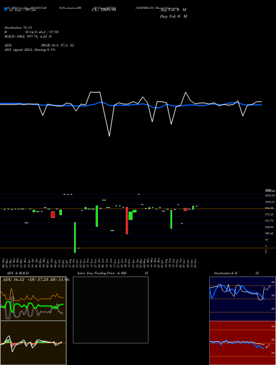Image resolution: width=276 pixels, height=365 pixels.
Task: Click the 'ADX: 16.52 +DY: 37.23 -DY: 51.96' header
Action: (x=35, y=279)
